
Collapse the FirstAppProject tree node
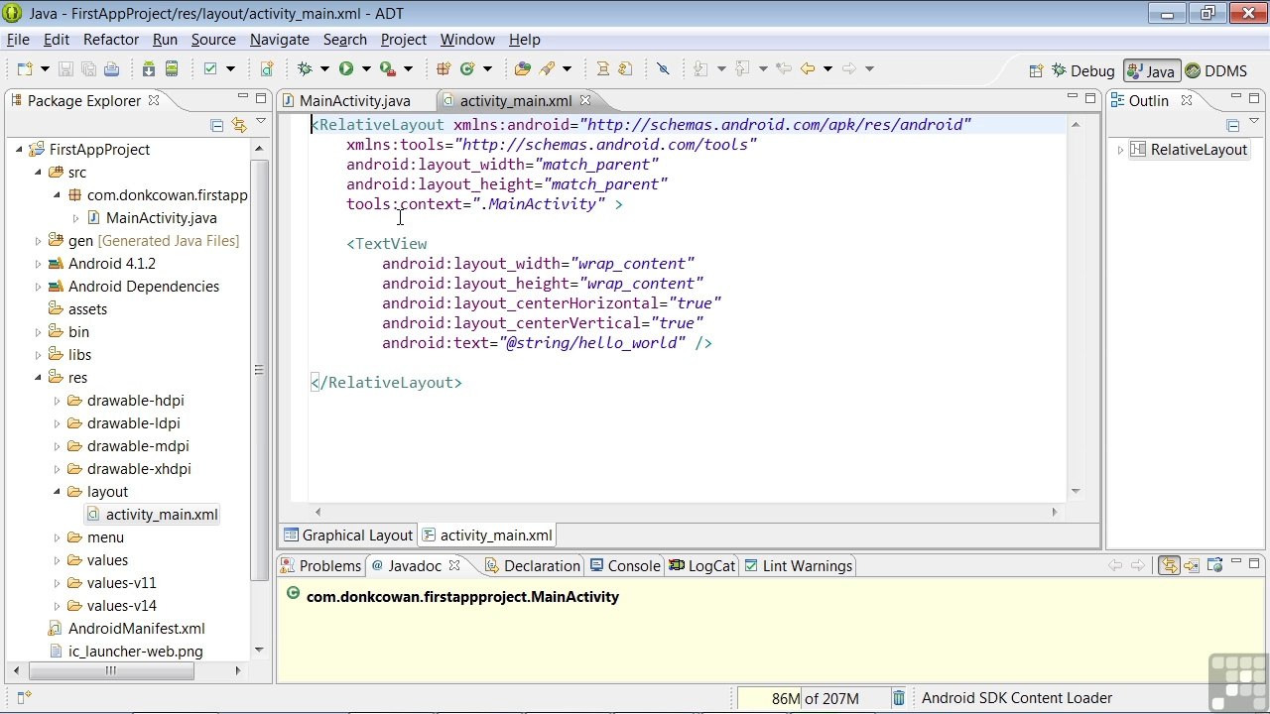(x=19, y=149)
